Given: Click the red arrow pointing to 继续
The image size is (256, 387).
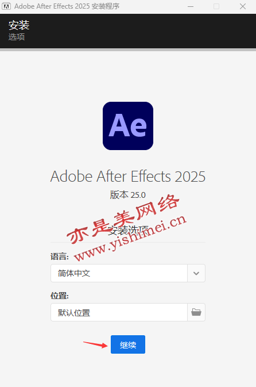Looking at the screenshot, I should pyautogui.click(x=95, y=344).
